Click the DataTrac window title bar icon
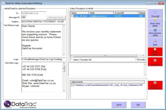This screenshot has width=166, height=110. point(3,3)
